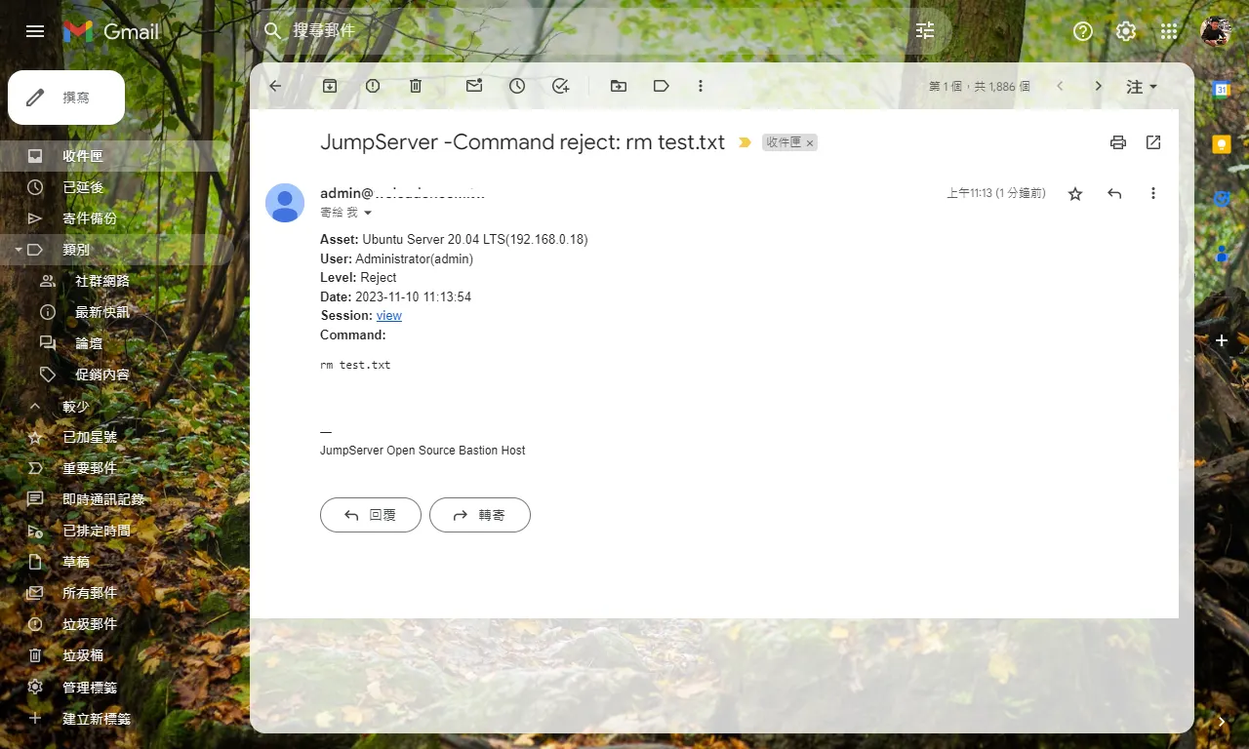Click the Compose (撰寫) button
Image resolution: width=1249 pixels, height=749 pixels.
66,98
